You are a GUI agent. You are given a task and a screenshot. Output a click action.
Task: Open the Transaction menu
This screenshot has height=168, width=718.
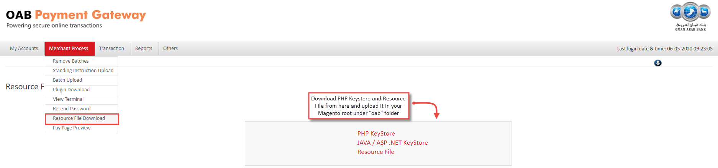111,48
